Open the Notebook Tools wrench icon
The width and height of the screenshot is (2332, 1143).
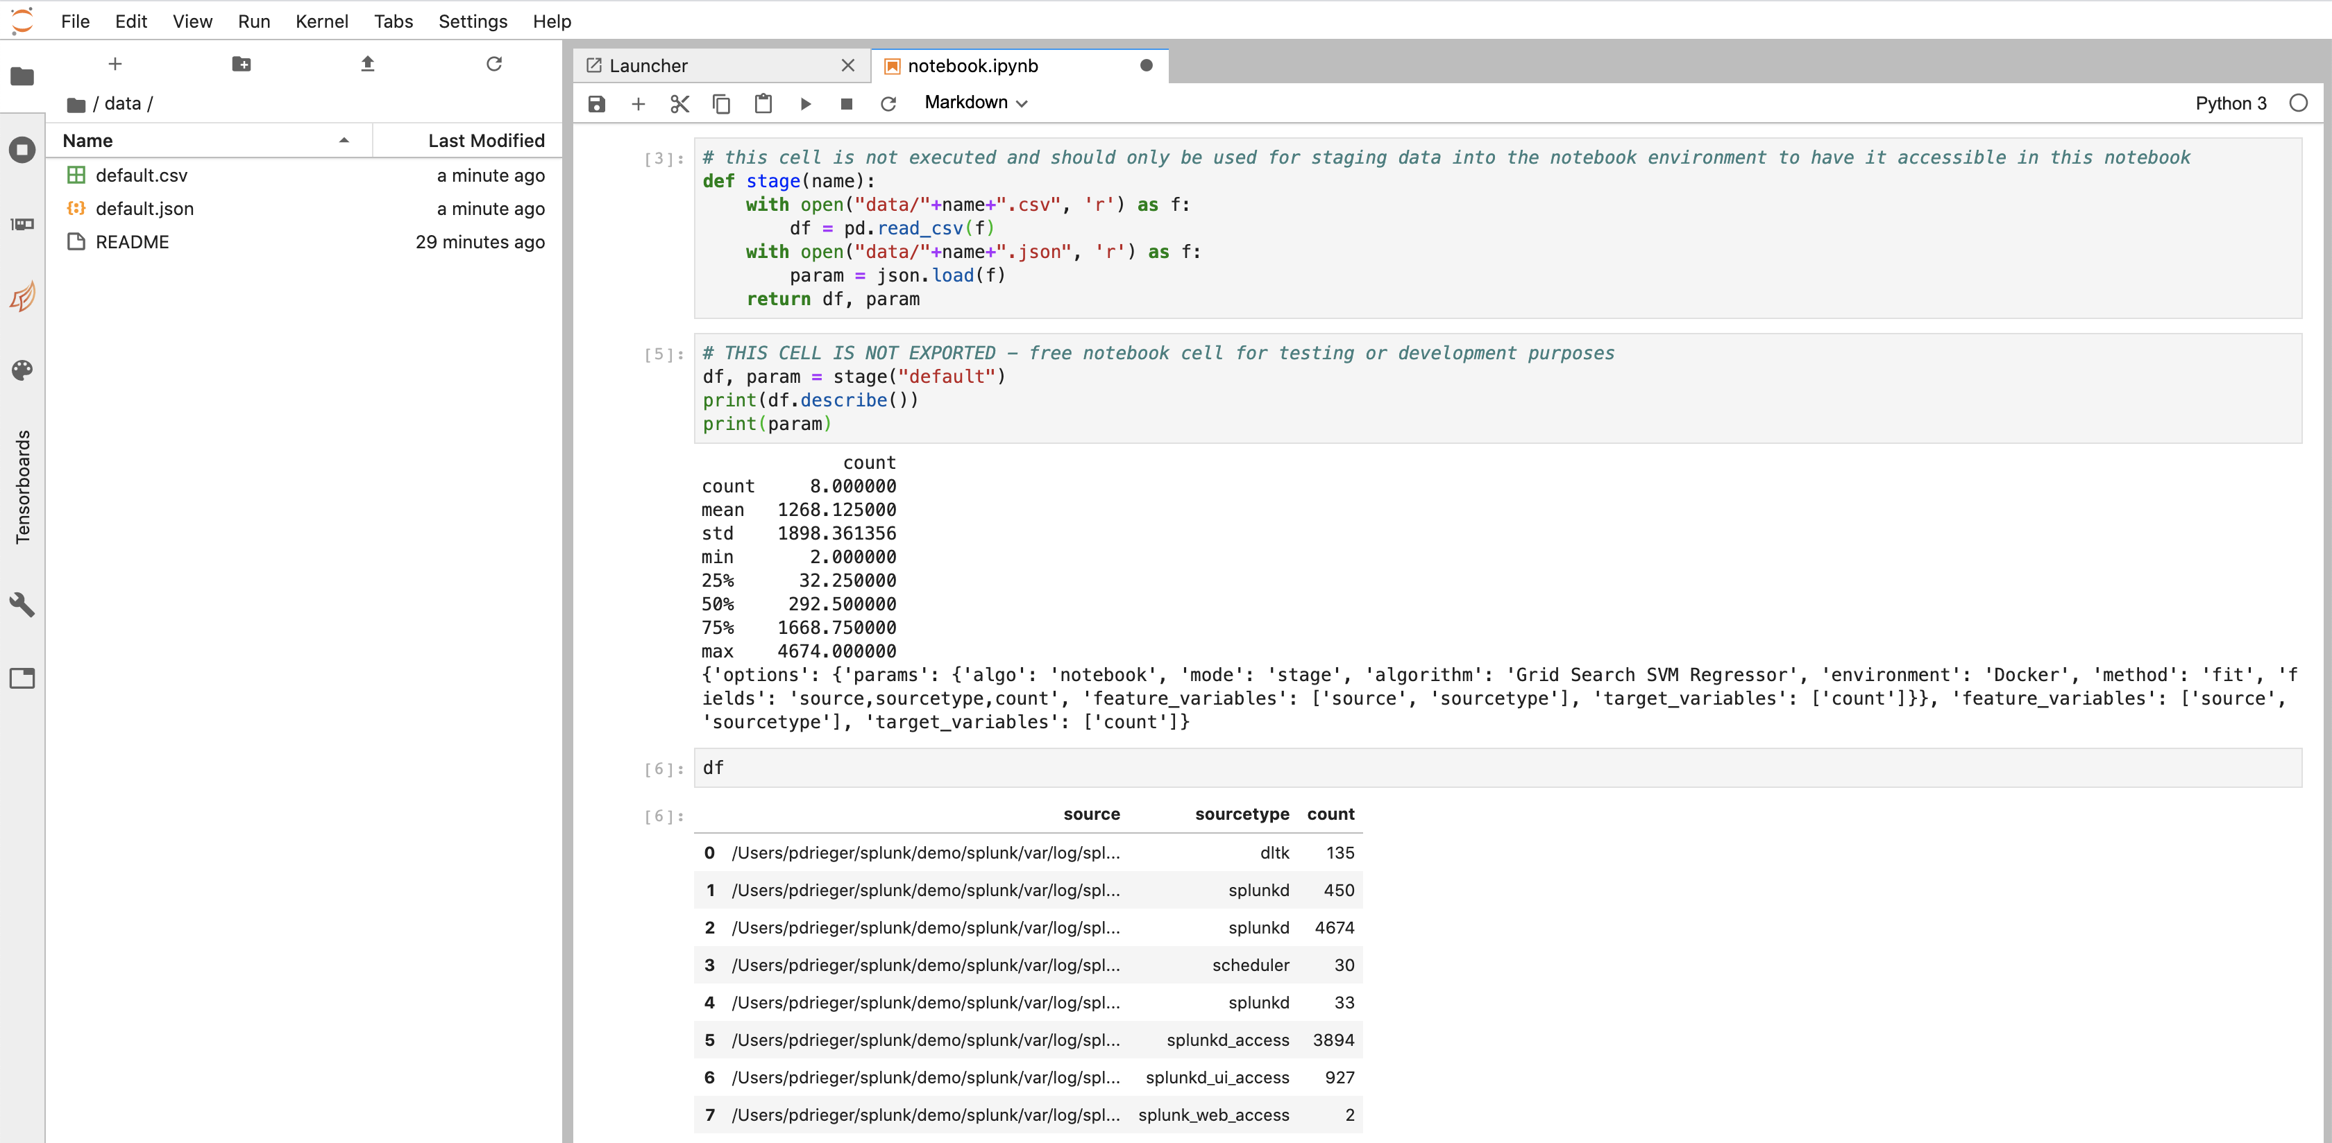[x=22, y=605]
